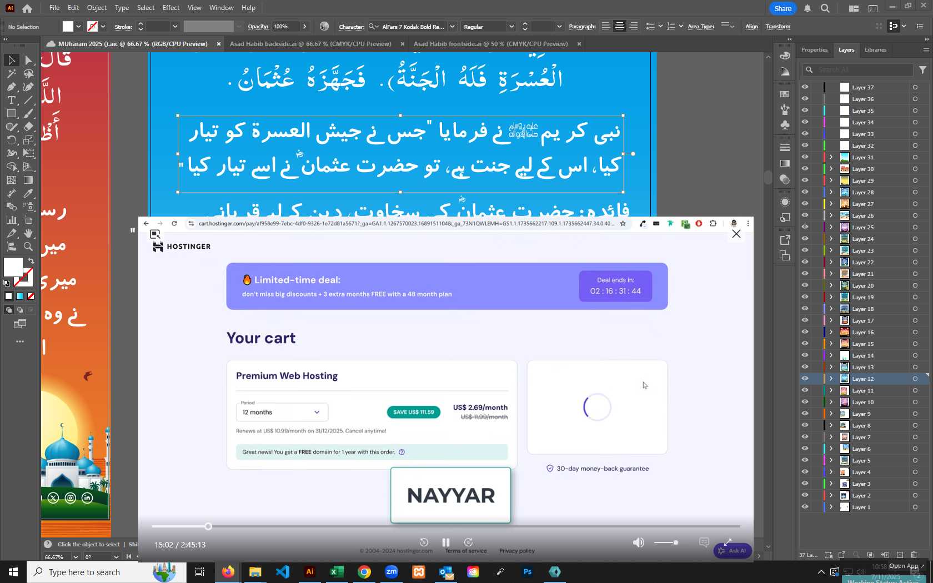This screenshot has width=933, height=583.
Task: Click the Transform link in control bar
Action: click(x=777, y=27)
